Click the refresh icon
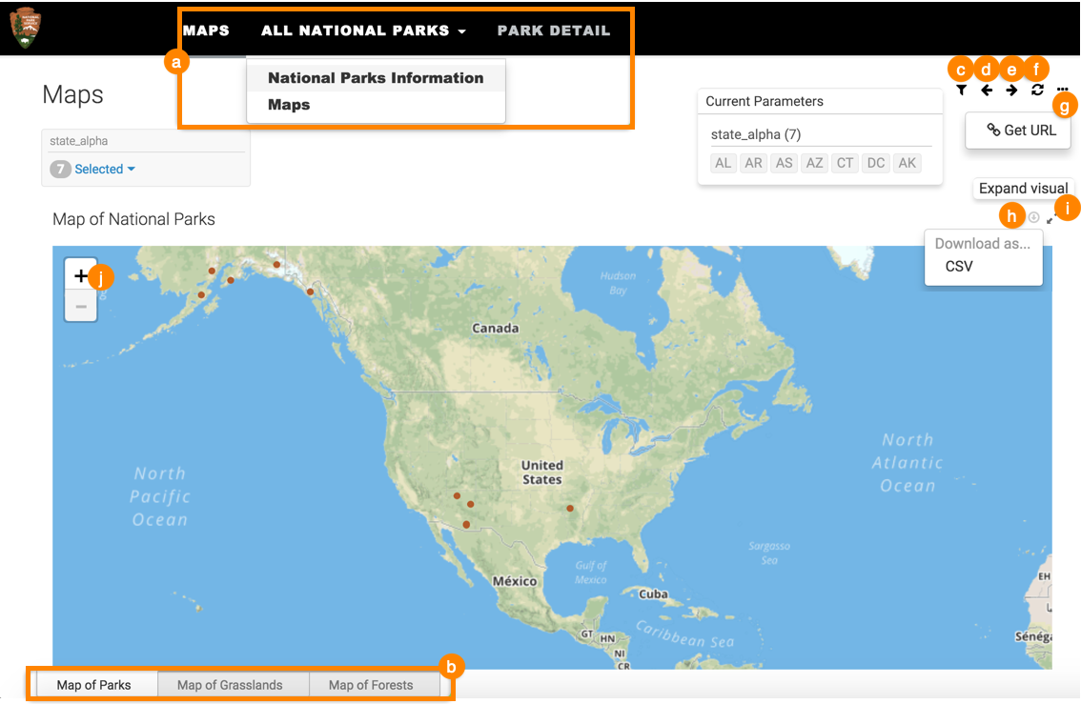Viewport: 1081px width, 704px height. (x=1037, y=90)
